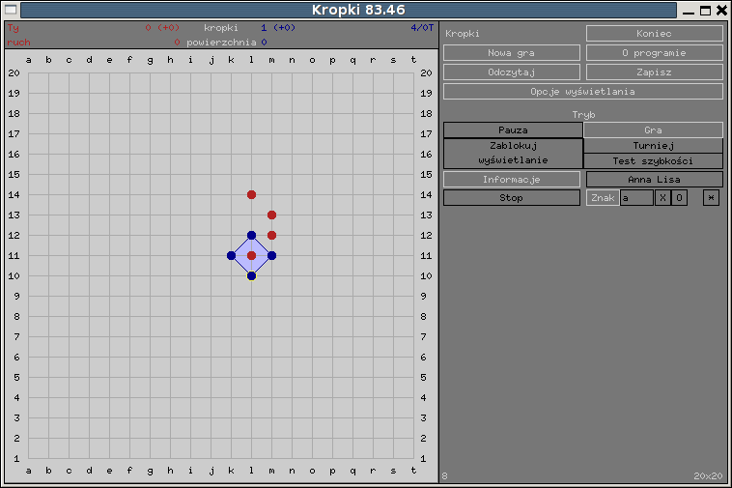Viewport: 732px width, 488px height.
Task: Click the O mark button
Action: (679, 198)
